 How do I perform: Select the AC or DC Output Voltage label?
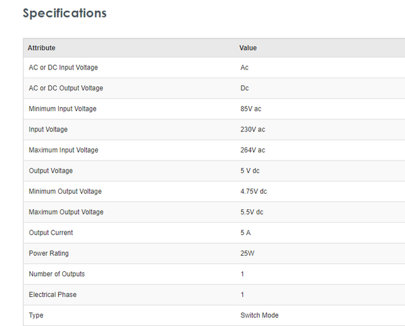coord(65,88)
